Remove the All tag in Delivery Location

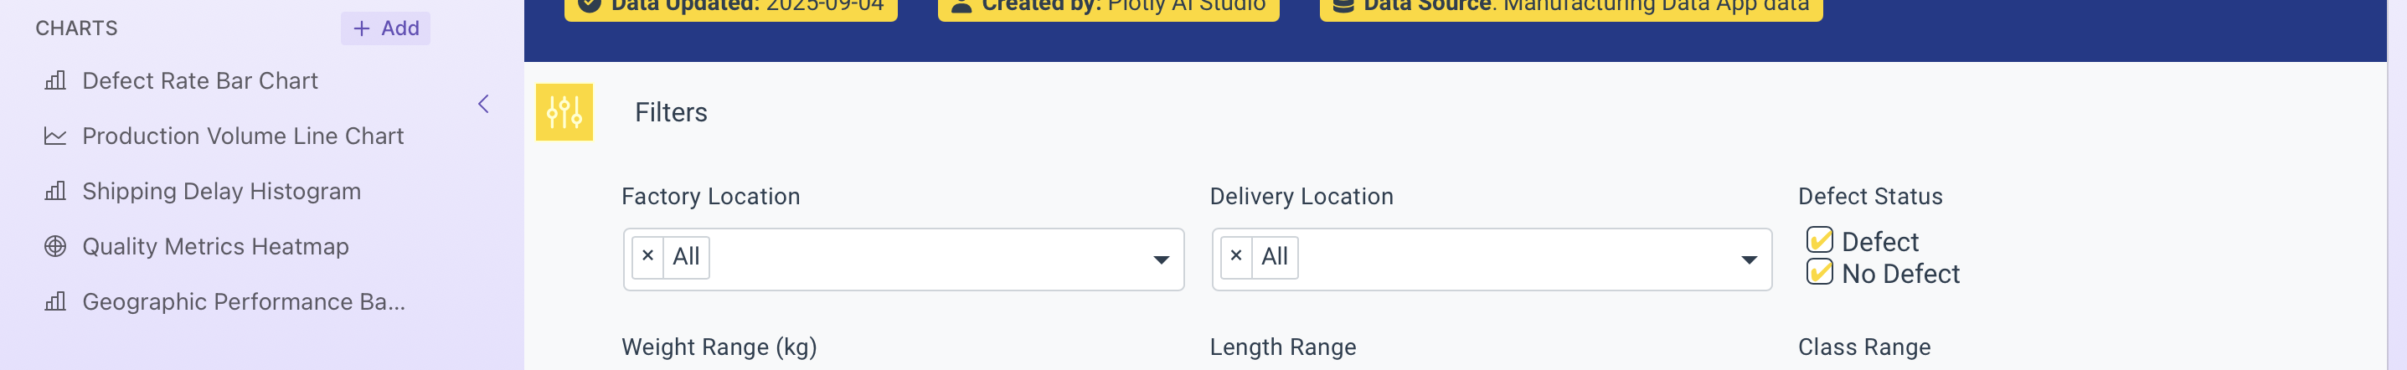pos(1235,256)
